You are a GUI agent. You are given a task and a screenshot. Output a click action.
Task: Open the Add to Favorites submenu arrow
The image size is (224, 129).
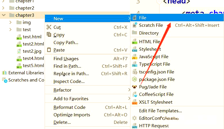pos(129,98)
